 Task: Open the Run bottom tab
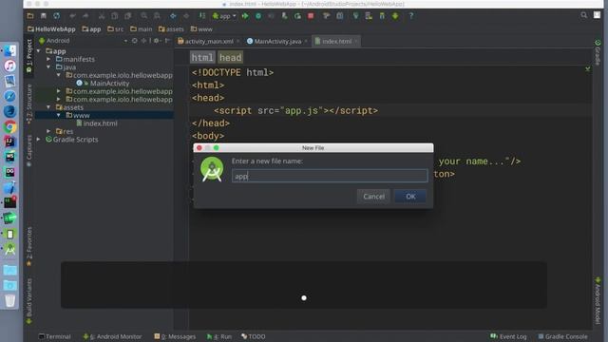[219, 336]
